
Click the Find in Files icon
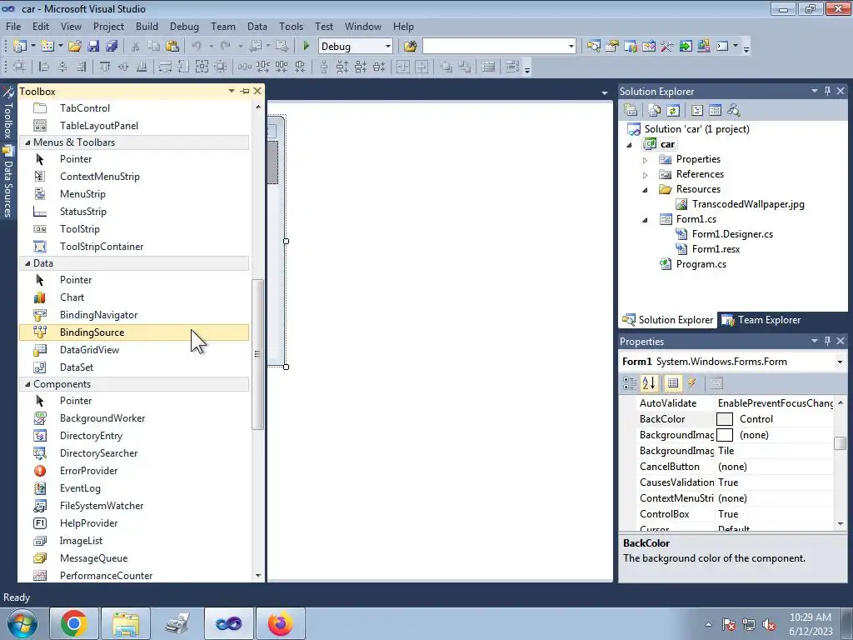tap(410, 47)
